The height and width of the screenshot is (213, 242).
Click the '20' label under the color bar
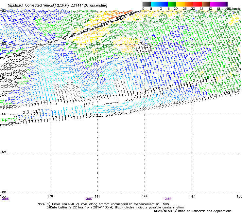(176, 9)
